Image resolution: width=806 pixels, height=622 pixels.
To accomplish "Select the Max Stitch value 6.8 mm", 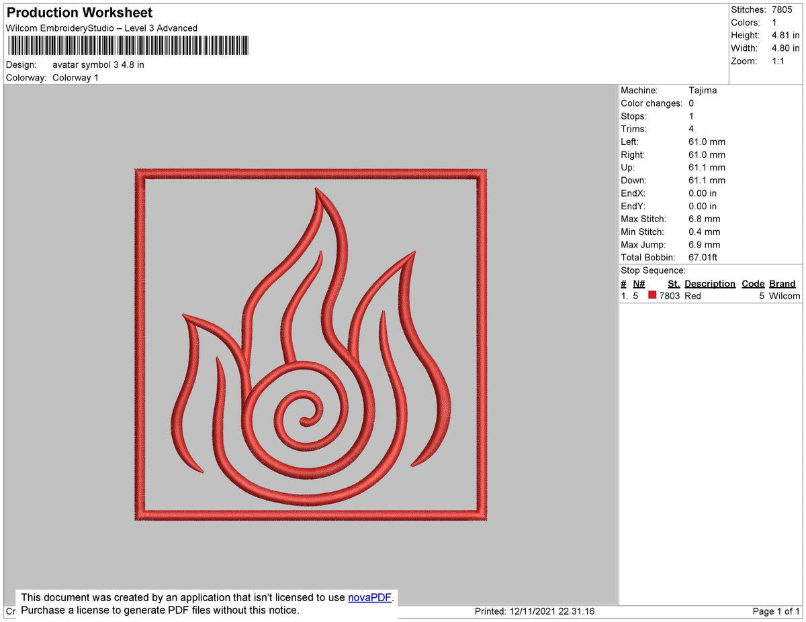I will (x=704, y=219).
